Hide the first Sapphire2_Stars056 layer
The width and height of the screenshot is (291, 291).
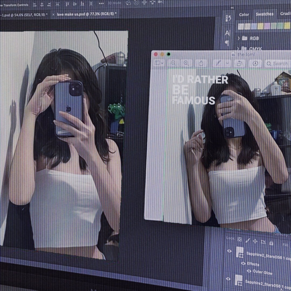pos(229,251)
